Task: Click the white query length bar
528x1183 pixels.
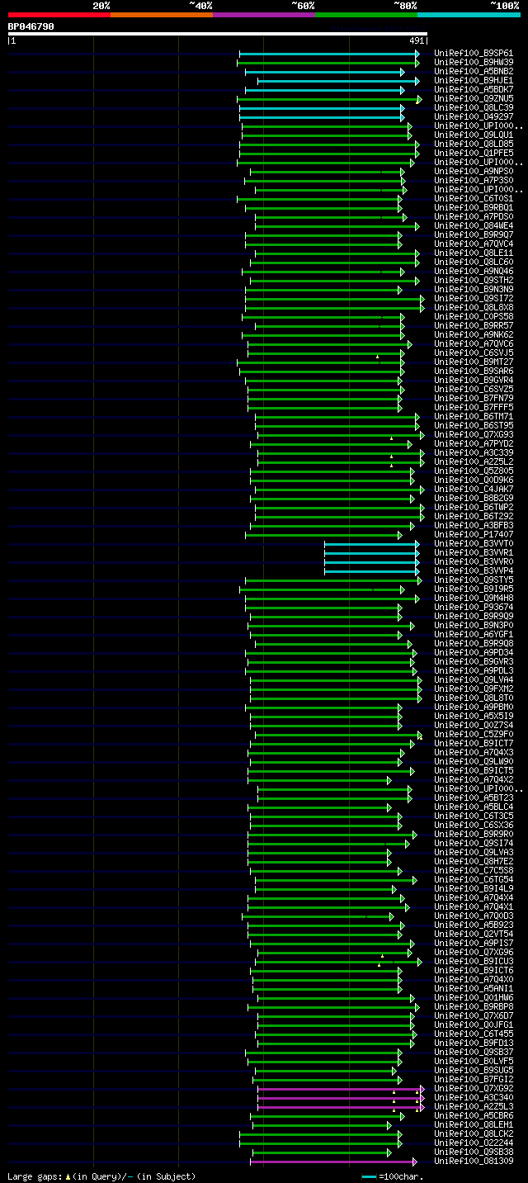Action: point(217,34)
